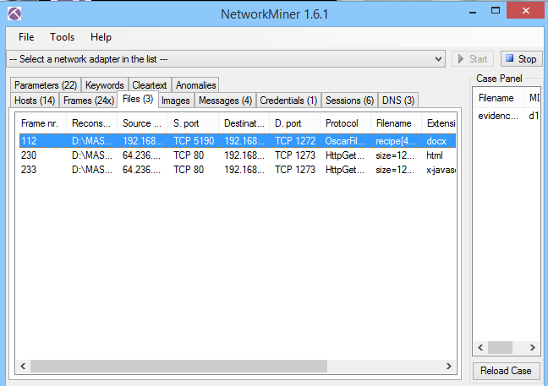Image resolution: width=548 pixels, height=386 pixels.
Task: Click Case Panel right scroll arrow
Action: pyautogui.click(x=532, y=348)
